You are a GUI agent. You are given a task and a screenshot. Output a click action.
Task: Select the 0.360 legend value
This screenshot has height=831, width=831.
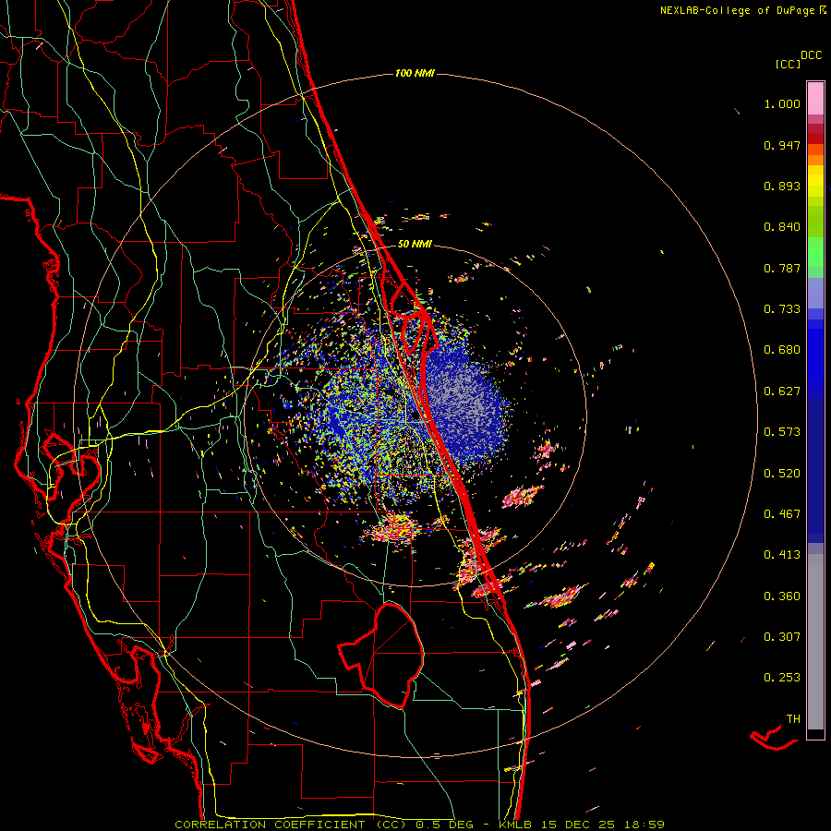pos(782,596)
